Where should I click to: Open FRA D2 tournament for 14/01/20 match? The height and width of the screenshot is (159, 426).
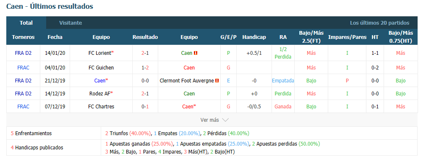pyautogui.click(x=24, y=54)
